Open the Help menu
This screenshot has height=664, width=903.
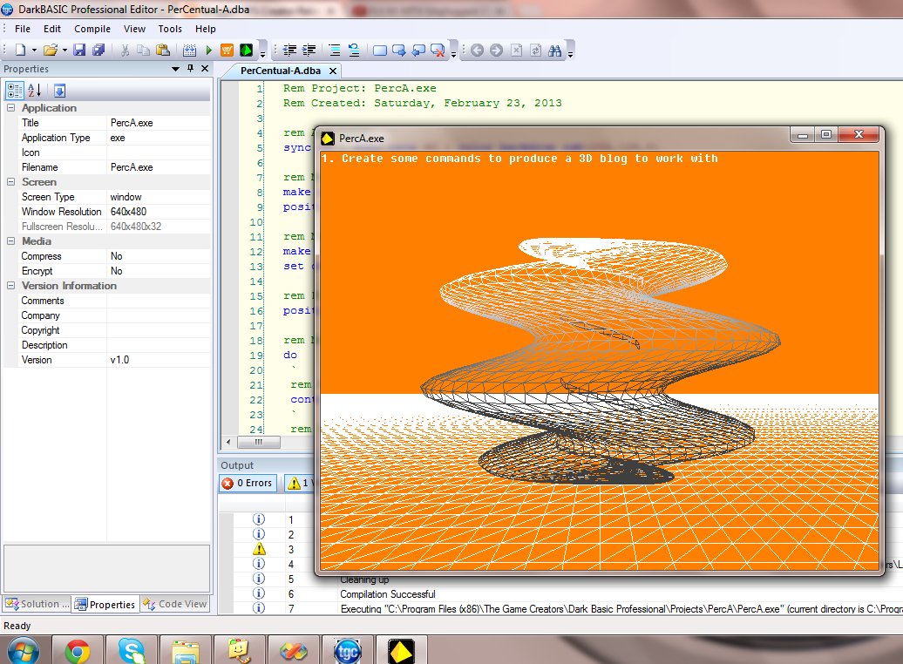pyautogui.click(x=205, y=29)
